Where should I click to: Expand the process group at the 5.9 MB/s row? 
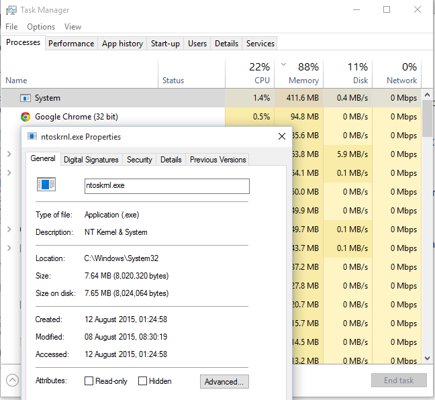pos(9,154)
